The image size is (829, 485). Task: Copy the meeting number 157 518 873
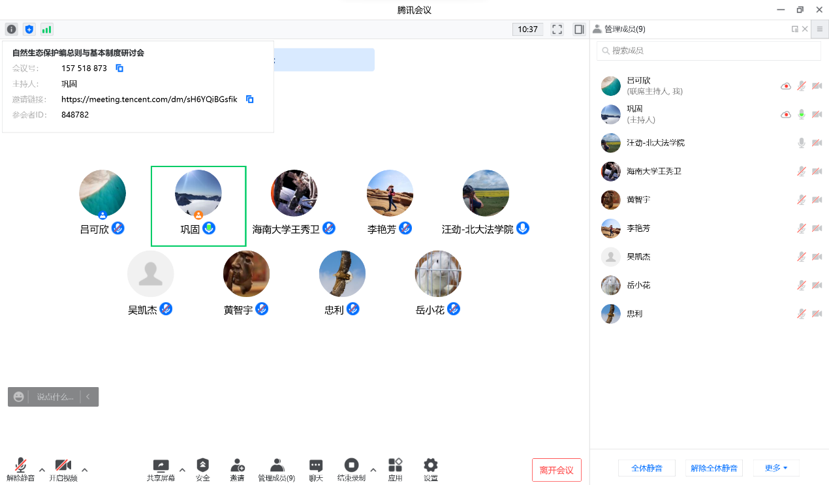119,68
